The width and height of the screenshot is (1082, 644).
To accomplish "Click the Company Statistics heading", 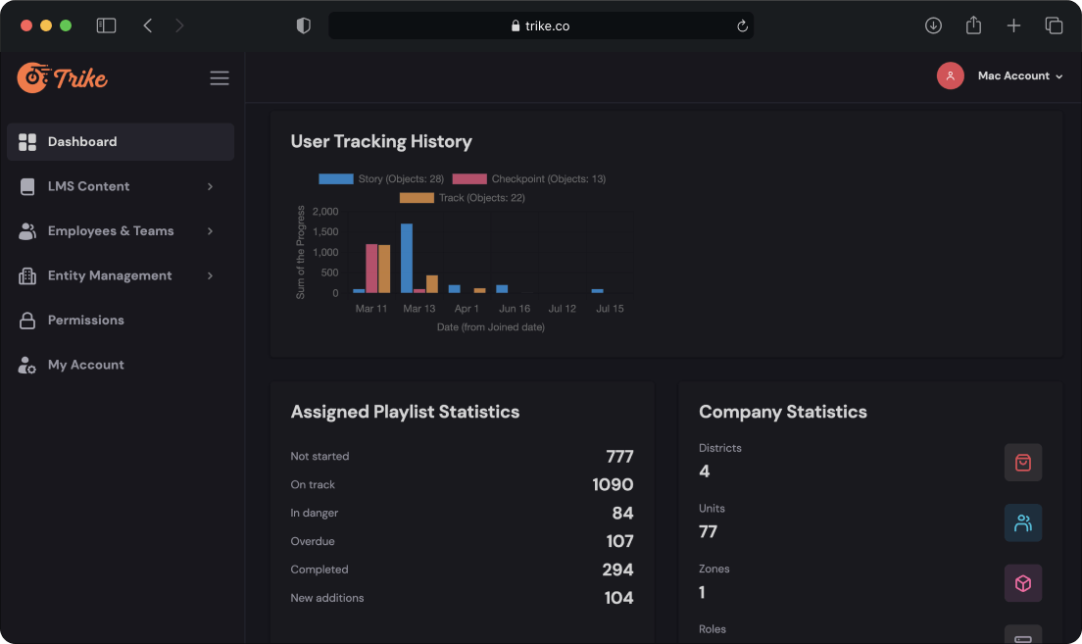I will 782,412.
